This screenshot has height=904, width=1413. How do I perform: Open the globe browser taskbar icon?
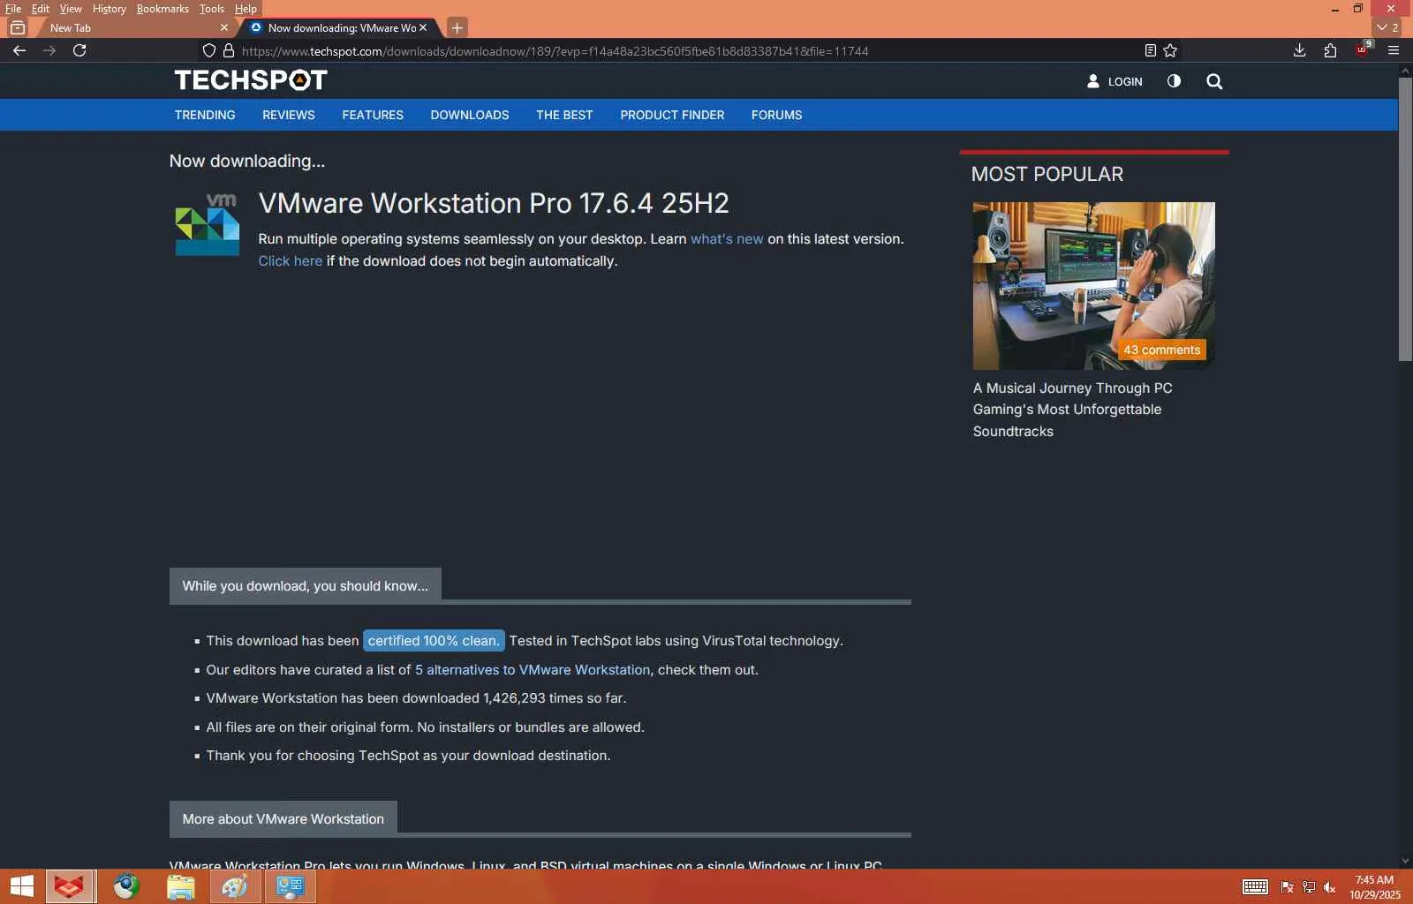(126, 886)
